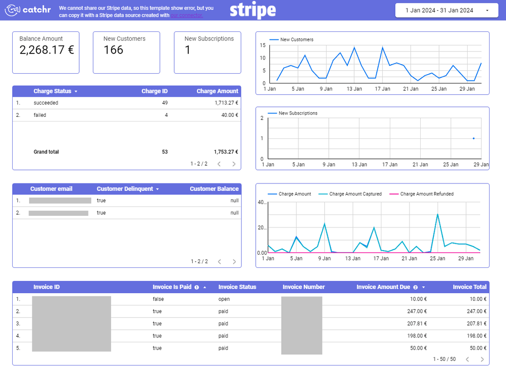Screen dimensions: 506x380
Task: Open the 1 Jan 2024 date range picker
Action: [446, 10]
